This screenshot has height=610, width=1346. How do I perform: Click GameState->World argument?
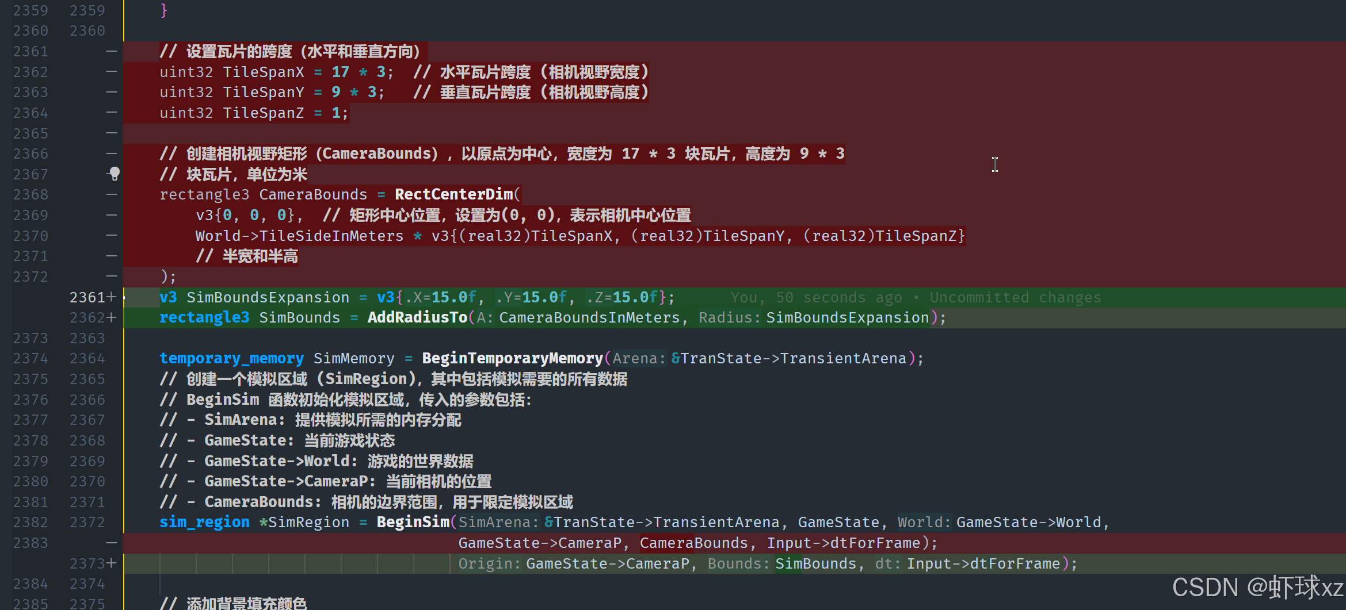point(1029,522)
